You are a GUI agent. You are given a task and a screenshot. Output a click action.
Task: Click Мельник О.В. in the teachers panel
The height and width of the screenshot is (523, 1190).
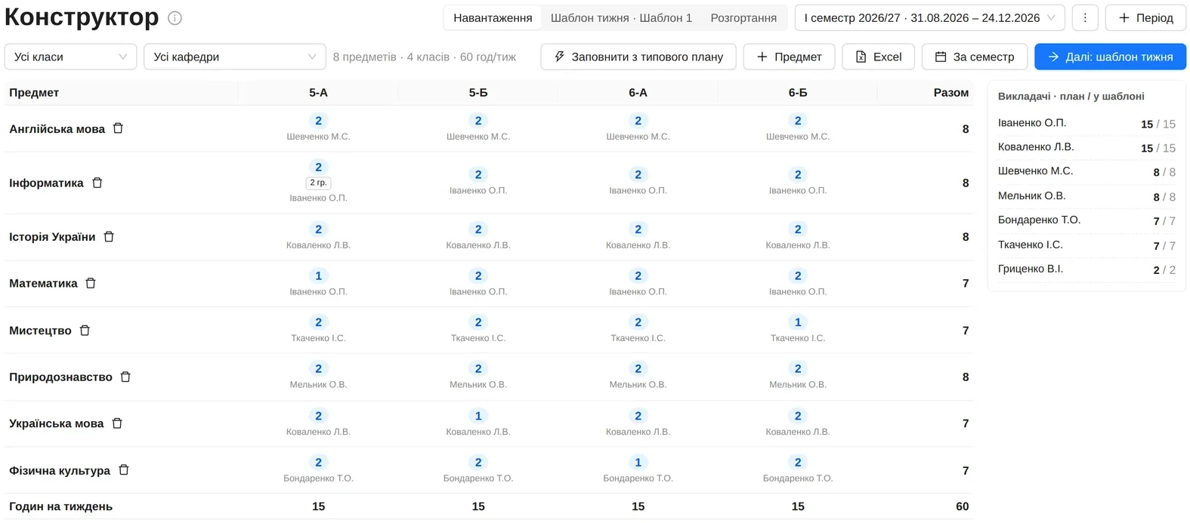tap(1086, 196)
